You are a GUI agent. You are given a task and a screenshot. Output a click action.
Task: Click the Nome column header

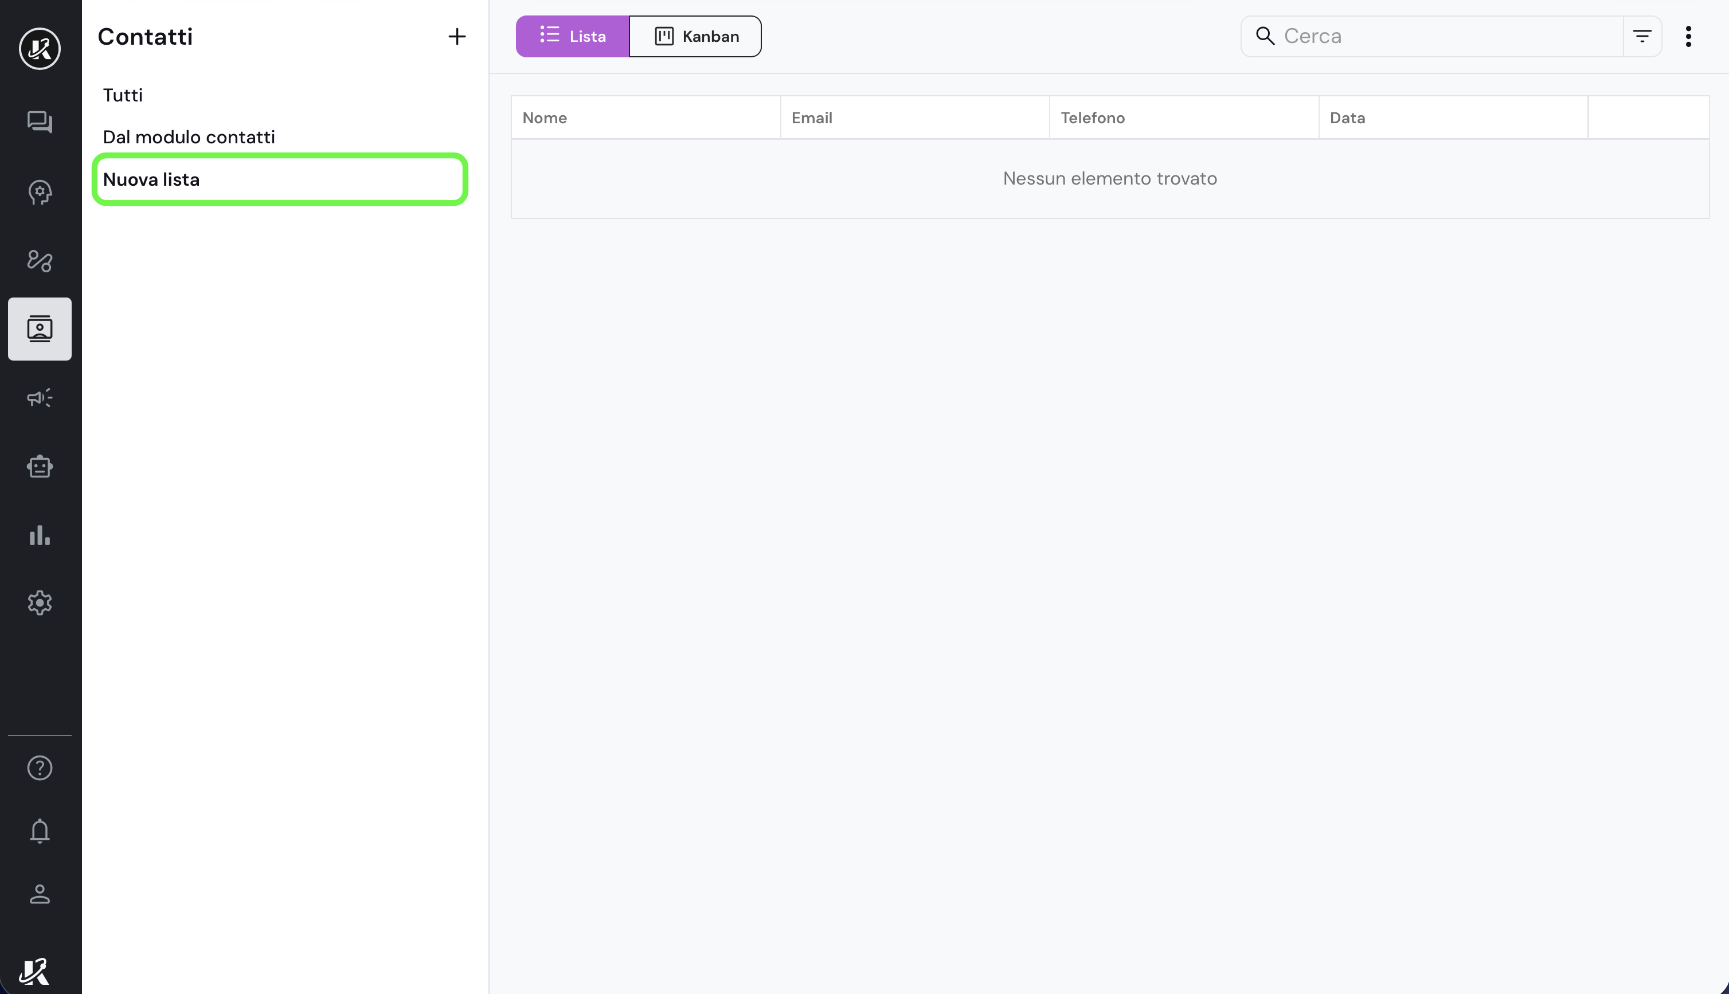[545, 118]
